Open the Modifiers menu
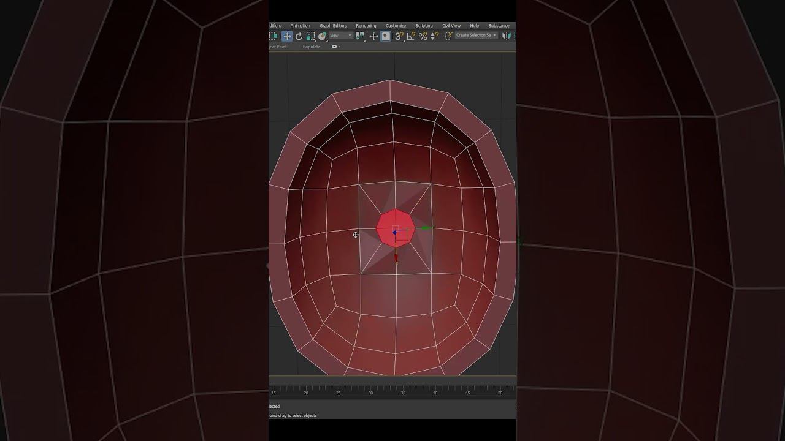The width and height of the screenshot is (785, 441). pyautogui.click(x=275, y=26)
